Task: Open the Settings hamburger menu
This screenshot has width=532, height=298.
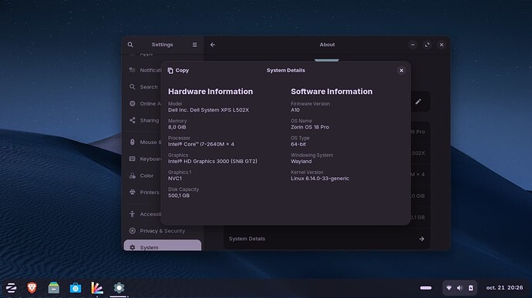Action: pos(194,45)
